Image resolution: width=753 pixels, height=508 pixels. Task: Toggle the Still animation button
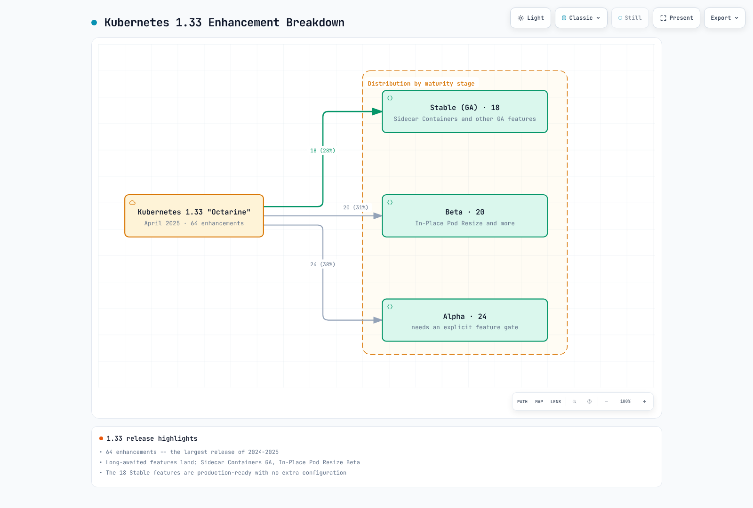pyautogui.click(x=630, y=18)
